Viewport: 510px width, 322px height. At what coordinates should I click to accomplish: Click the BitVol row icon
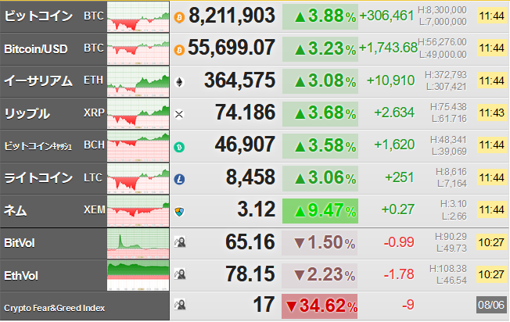point(180,242)
